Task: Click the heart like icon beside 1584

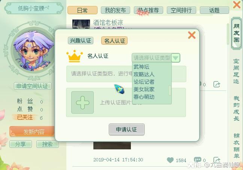Action: click(x=170, y=160)
